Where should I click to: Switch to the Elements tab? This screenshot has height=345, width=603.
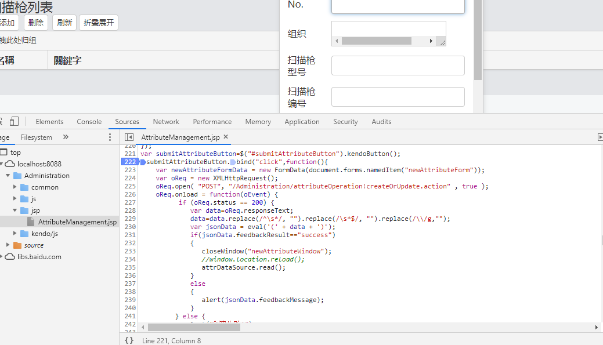tap(49, 121)
